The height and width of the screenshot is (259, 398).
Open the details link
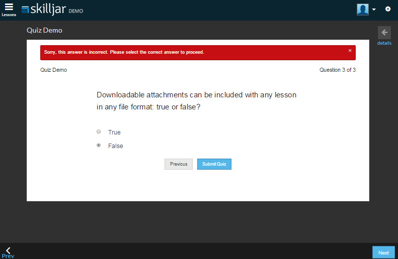[x=384, y=43]
